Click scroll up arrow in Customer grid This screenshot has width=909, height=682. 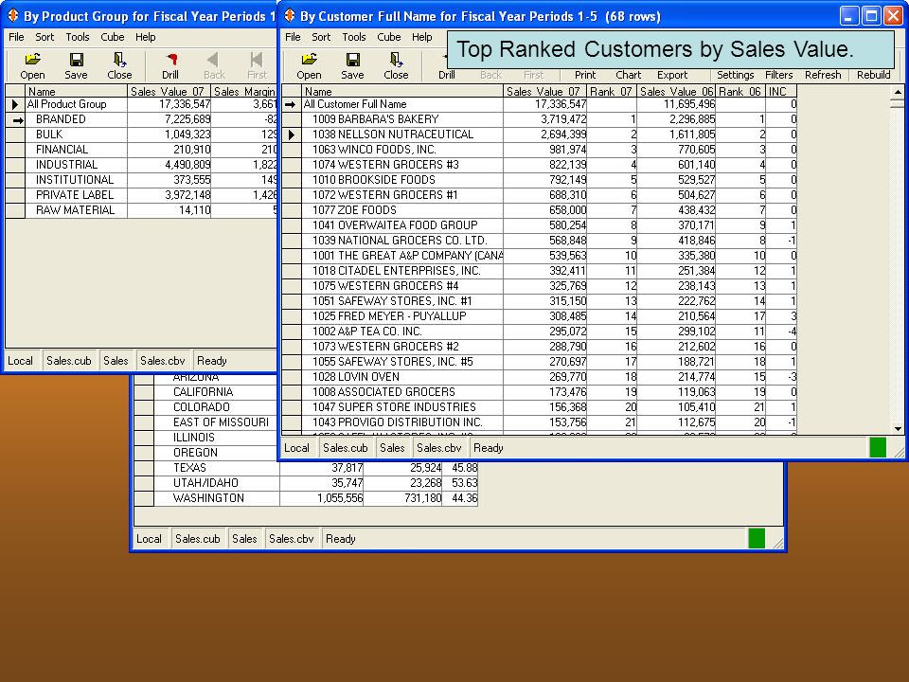pos(898,92)
